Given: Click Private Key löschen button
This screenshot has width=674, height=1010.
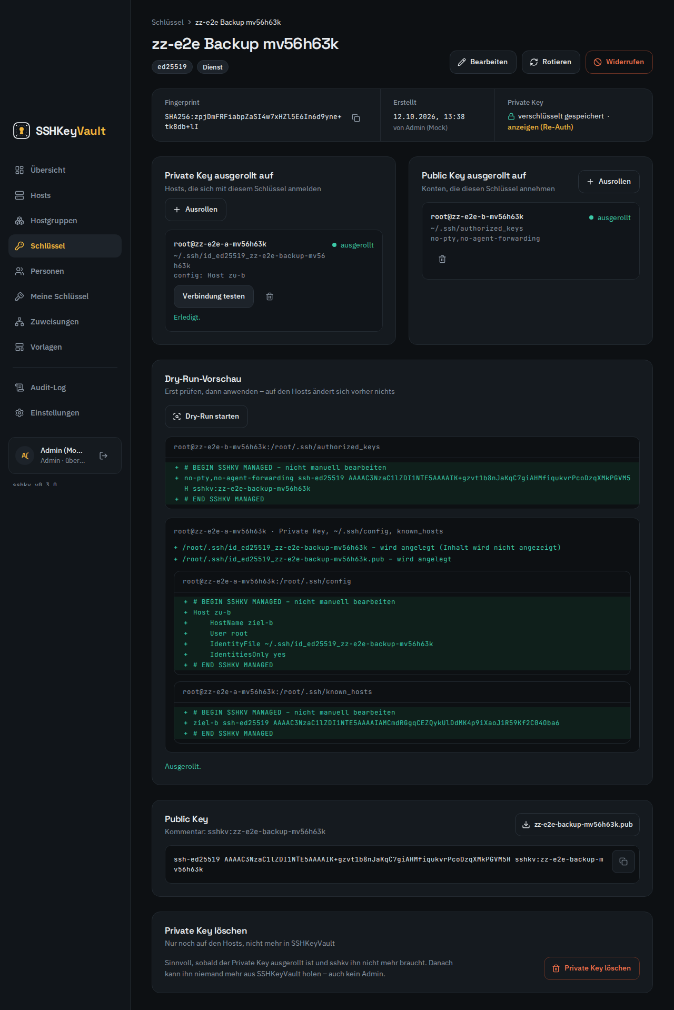Looking at the screenshot, I should [x=592, y=968].
